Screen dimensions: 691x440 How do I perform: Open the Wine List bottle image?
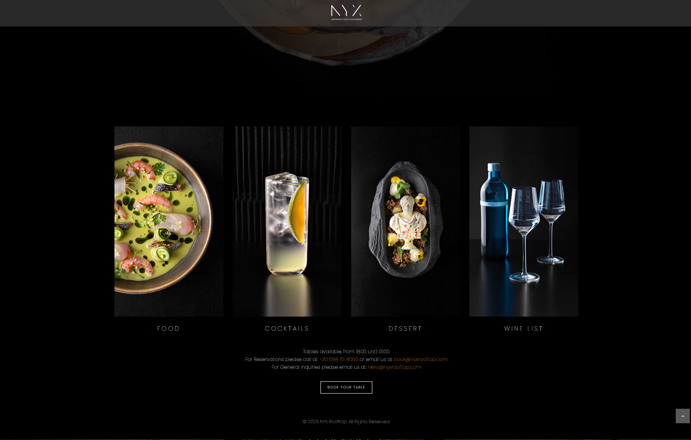(524, 221)
